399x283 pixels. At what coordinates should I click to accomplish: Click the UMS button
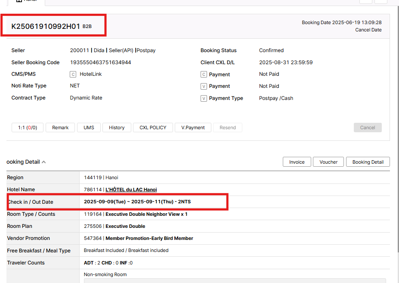(x=89, y=128)
